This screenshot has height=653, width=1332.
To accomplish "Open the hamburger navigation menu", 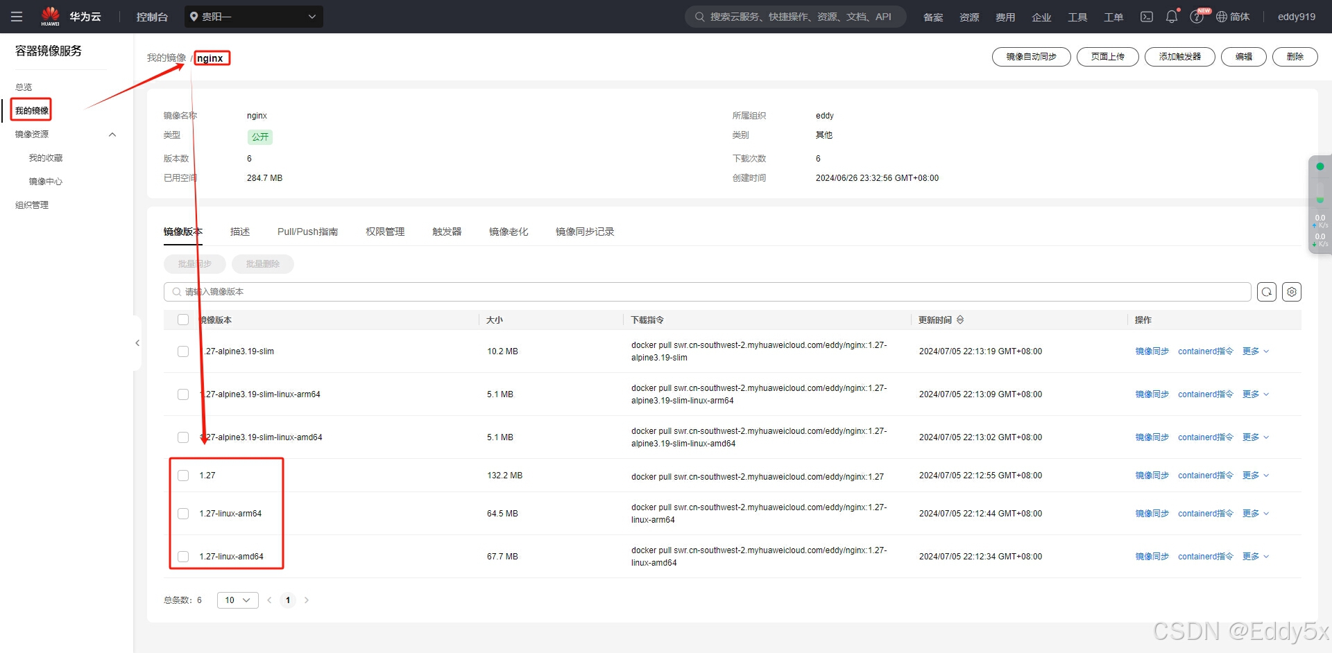I will coord(17,17).
